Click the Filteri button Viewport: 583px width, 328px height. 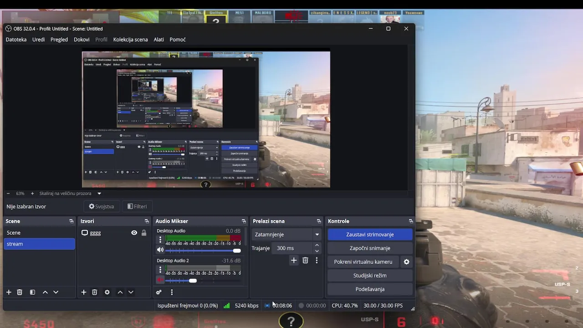[137, 206]
